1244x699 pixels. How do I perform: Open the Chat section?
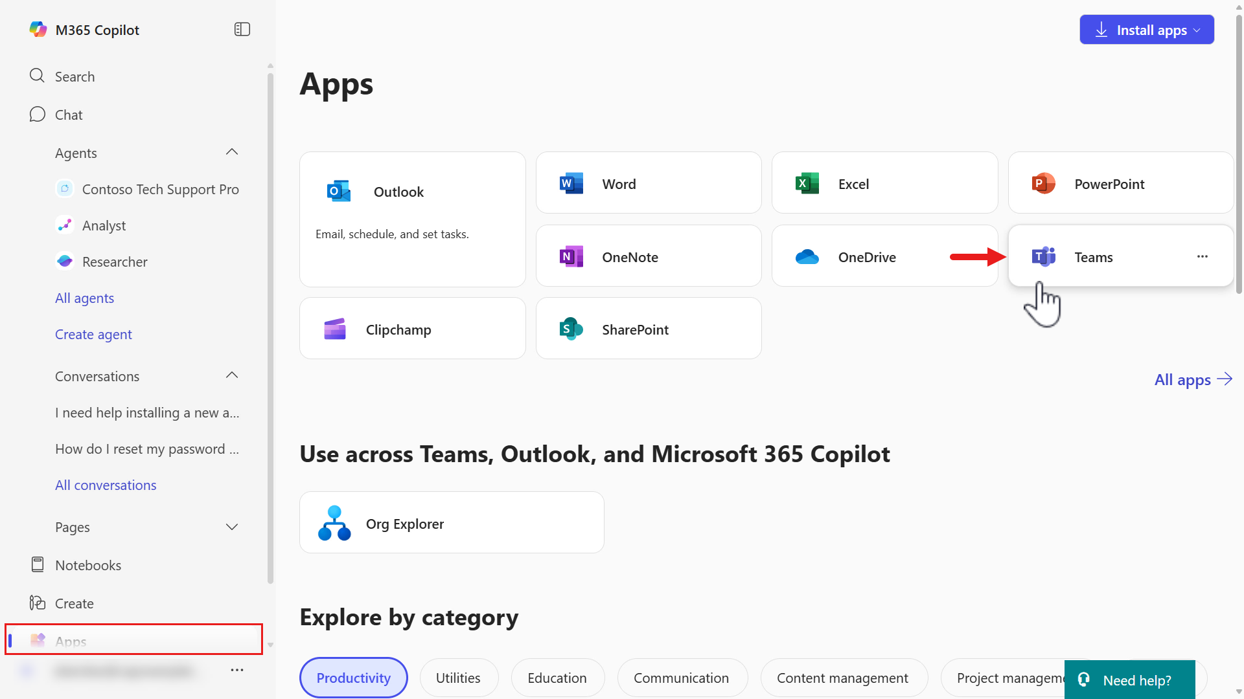(x=68, y=115)
